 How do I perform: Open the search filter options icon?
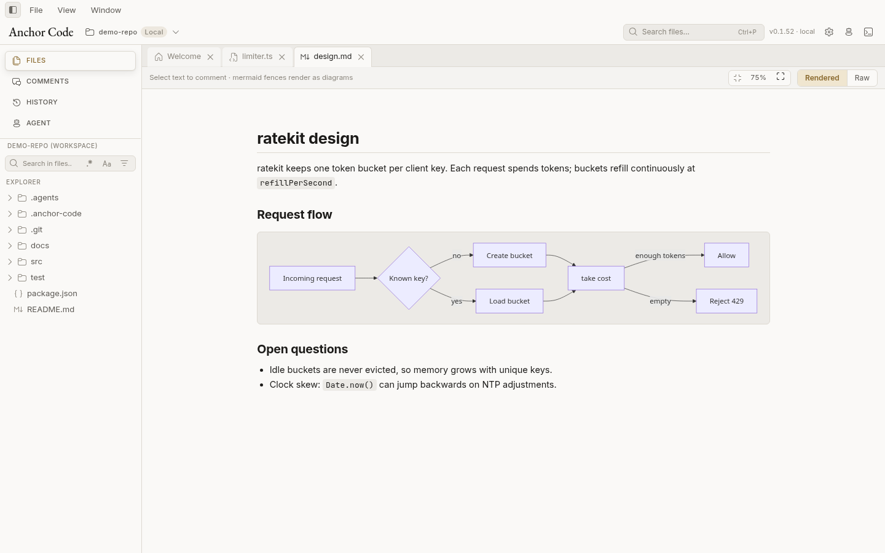[124, 163]
